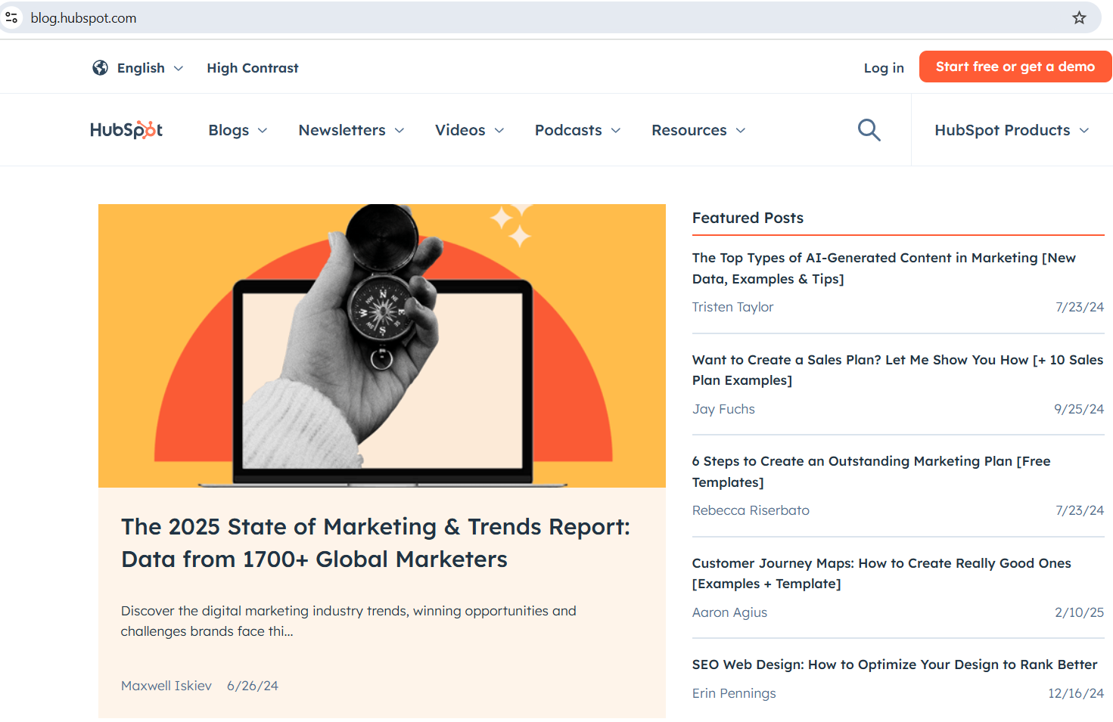Open author Rebecca Riserbato's page
Viewport: 1113px width, 722px height.
point(751,510)
